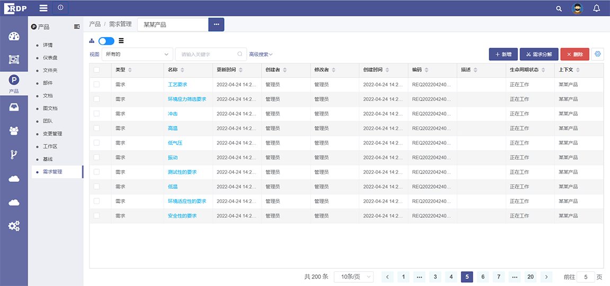This screenshot has height=286, width=610.
Task: Jump back pages with left ellipsis
Action: [x=419, y=276]
